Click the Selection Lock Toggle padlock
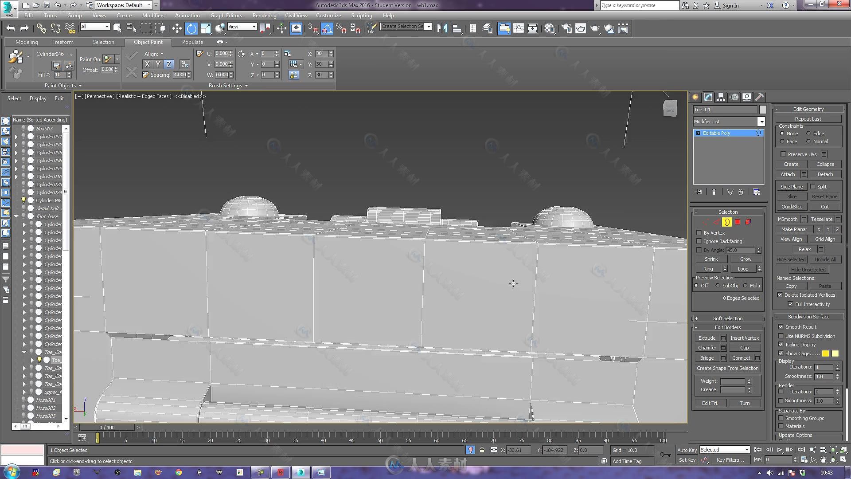The height and width of the screenshot is (479, 851). pyautogui.click(x=482, y=450)
